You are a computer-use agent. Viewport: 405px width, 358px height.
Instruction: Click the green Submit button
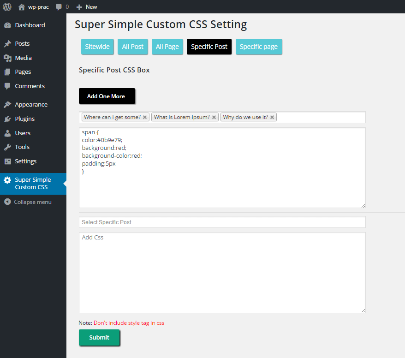pos(99,337)
